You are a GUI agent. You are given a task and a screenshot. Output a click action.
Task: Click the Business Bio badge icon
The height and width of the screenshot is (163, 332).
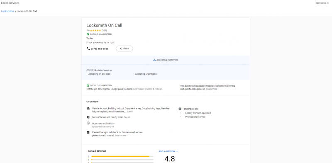pos(180,109)
